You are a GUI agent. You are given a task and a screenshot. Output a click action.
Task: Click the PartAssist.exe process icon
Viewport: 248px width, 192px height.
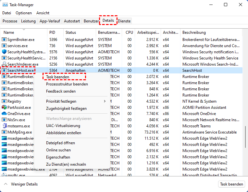[4, 108]
